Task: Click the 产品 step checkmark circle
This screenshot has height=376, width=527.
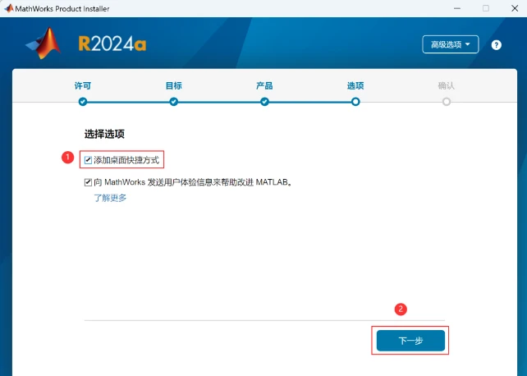Action: [264, 102]
